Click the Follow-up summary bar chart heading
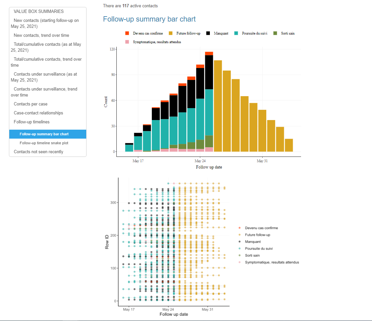372x321 pixels. pyautogui.click(x=149, y=19)
